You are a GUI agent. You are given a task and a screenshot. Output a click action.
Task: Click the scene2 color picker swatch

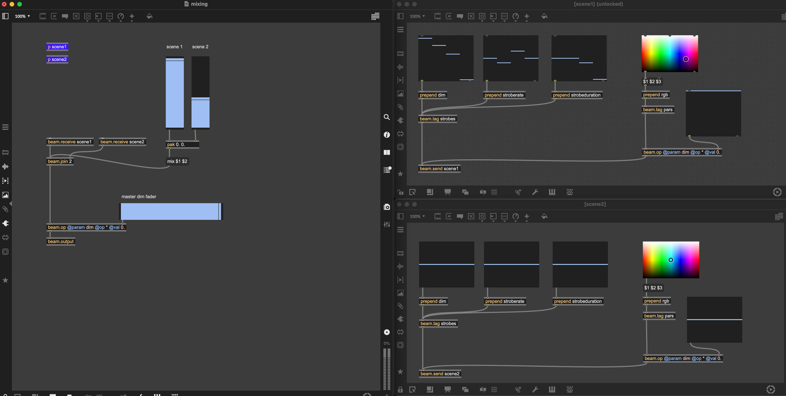point(671,260)
